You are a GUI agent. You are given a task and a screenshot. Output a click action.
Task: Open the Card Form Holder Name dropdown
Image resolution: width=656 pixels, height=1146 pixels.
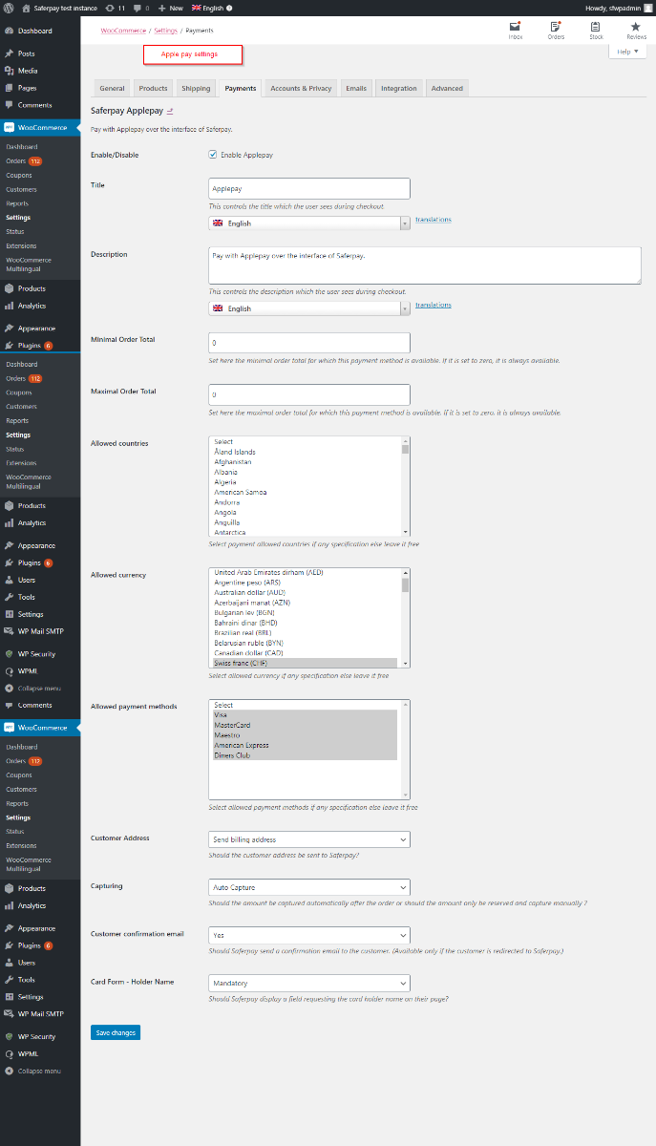pos(308,983)
